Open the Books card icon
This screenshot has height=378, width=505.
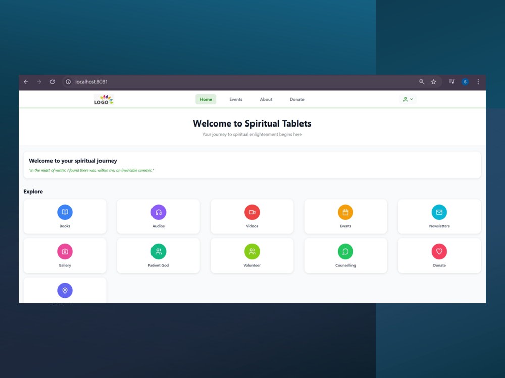coord(65,212)
